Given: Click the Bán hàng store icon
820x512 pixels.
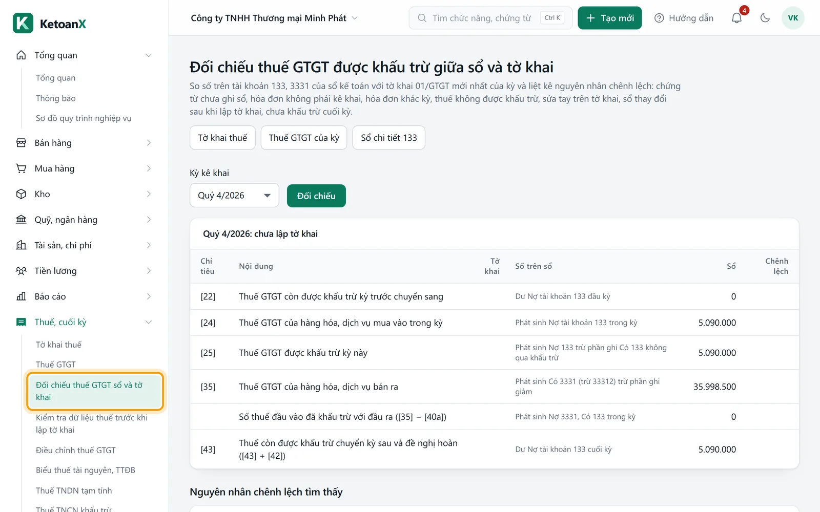Looking at the screenshot, I should (21, 143).
